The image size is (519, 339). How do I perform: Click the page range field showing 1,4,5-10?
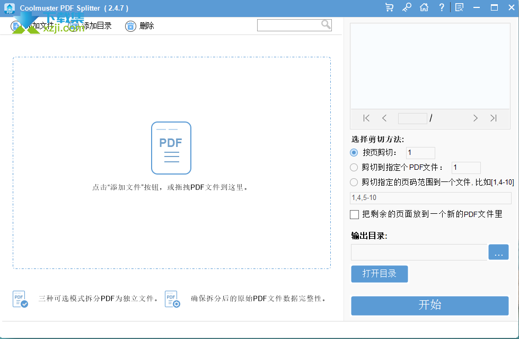430,198
